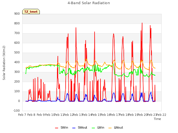Viewport: 178px width, 133px height.
Task: Click the Feb 7 x-axis tick label
Action: [x=22, y=115]
